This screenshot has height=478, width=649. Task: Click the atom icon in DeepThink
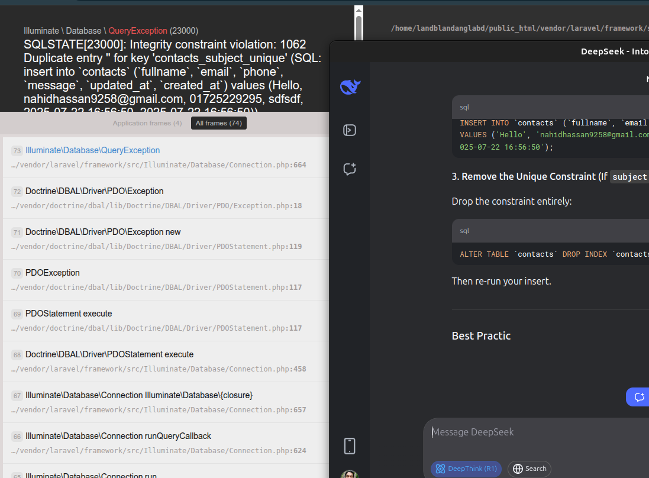[x=440, y=469]
